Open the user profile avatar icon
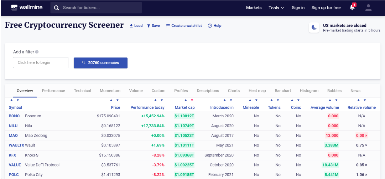Screen dimensions: 385x179 pos(368,7)
